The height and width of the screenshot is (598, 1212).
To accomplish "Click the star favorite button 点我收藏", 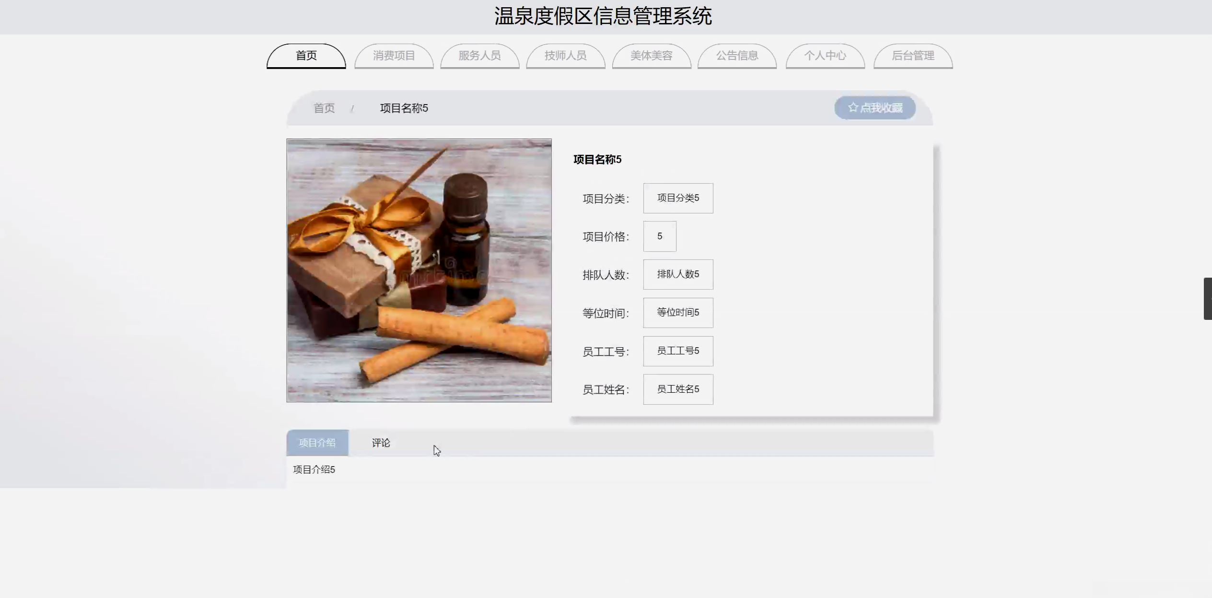I will [875, 108].
